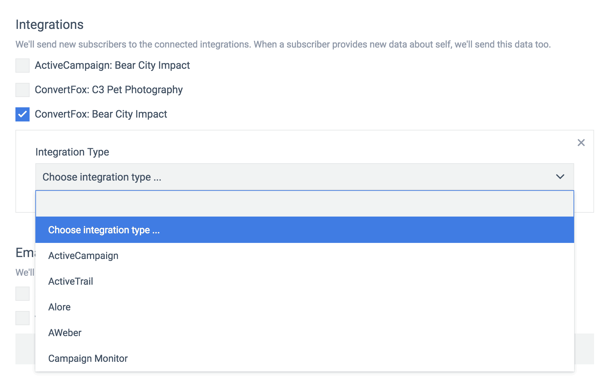614x392 pixels.
Task: Tick the upper partially hidden checkbox below Integrations
Action: pos(23,294)
